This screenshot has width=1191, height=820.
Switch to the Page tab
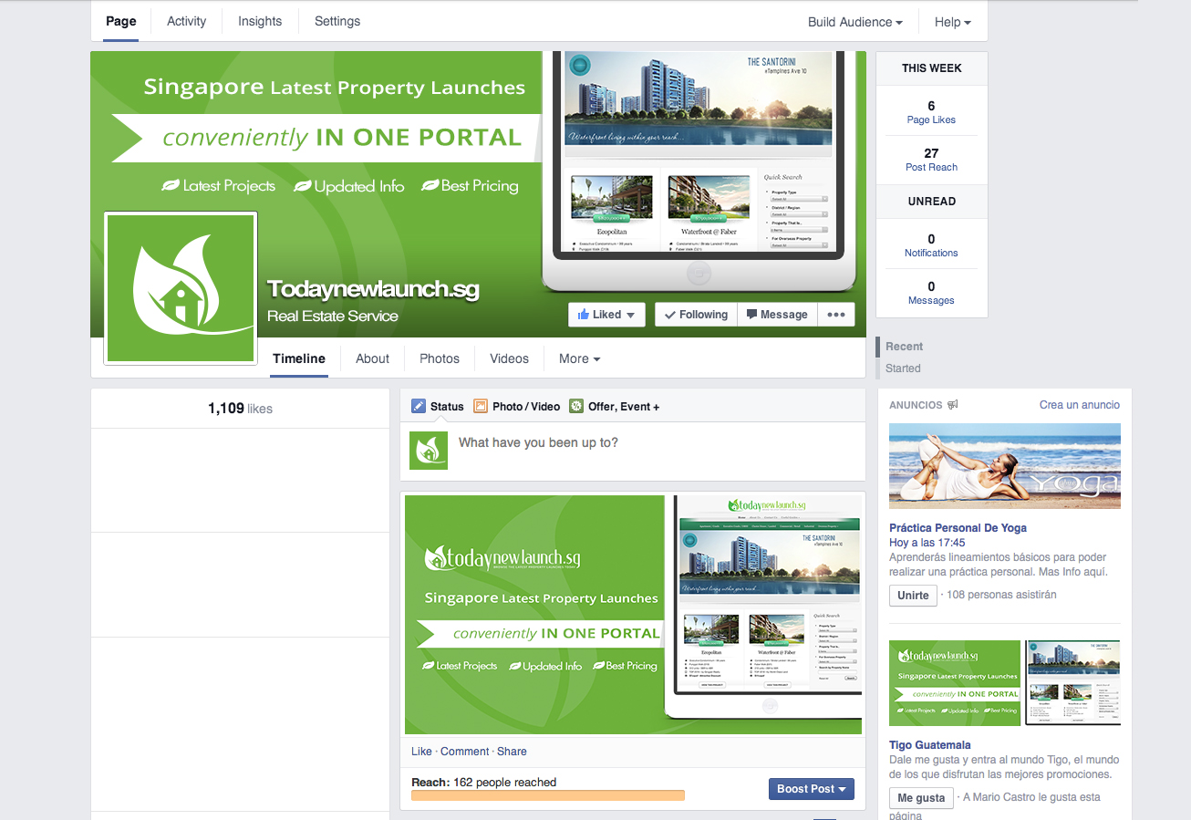[121, 21]
